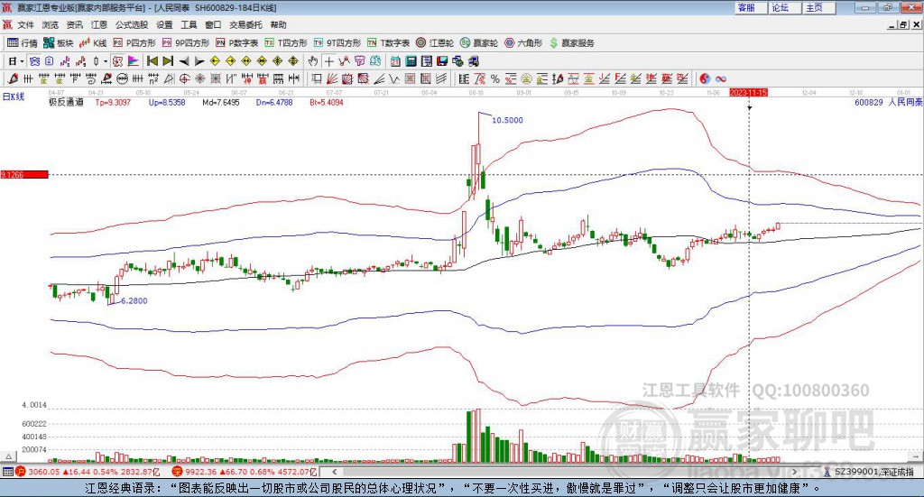Image resolution: width=924 pixels, height=497 pixels.
Task: Open the T四方形 tool
Action: point(286,43)
